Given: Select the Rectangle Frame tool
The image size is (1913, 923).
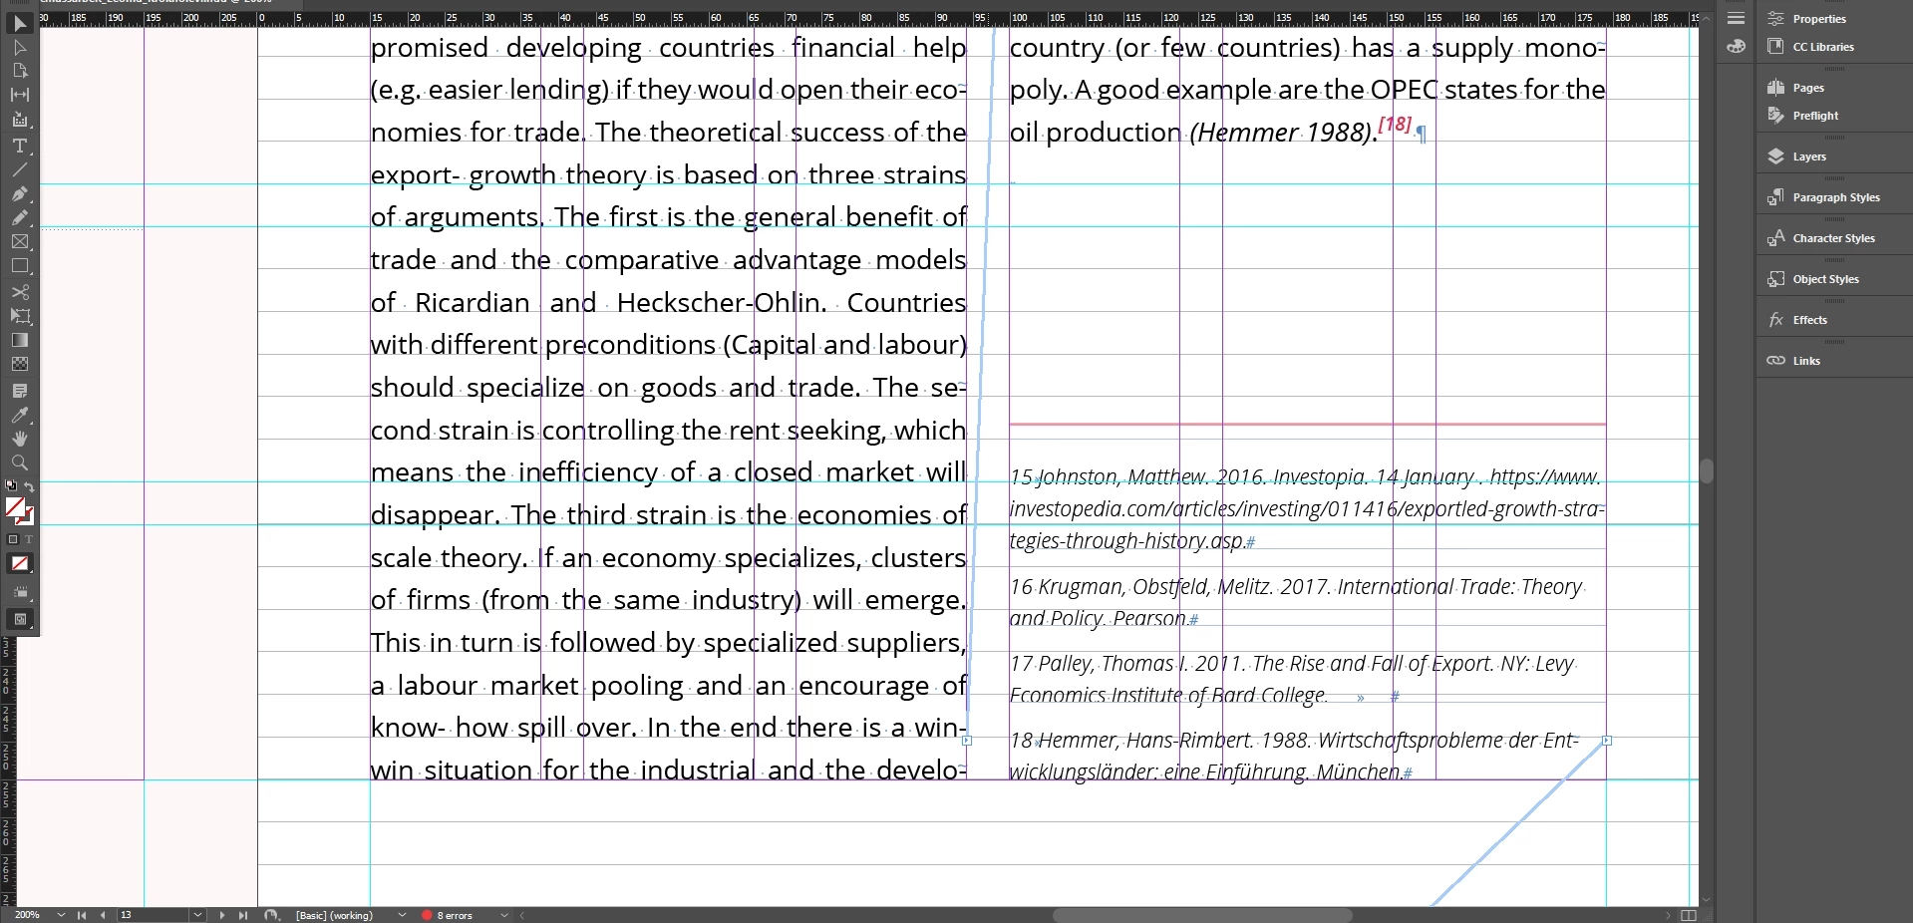Looking at the screenshot, I should point(20,241).
